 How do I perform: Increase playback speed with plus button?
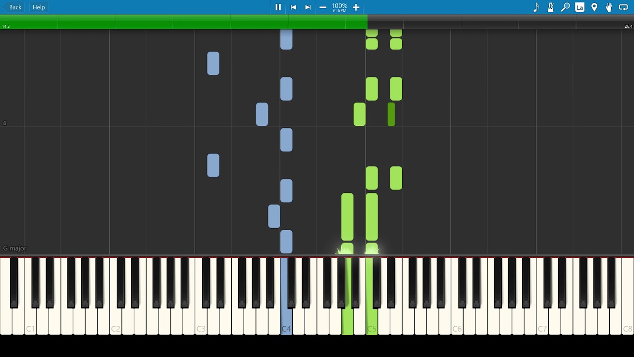coord(356,7)
